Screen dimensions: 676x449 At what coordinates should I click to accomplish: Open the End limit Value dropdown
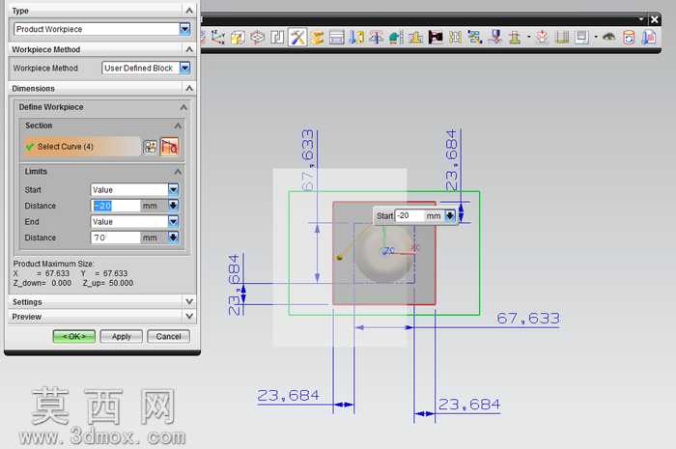point(173,221)
